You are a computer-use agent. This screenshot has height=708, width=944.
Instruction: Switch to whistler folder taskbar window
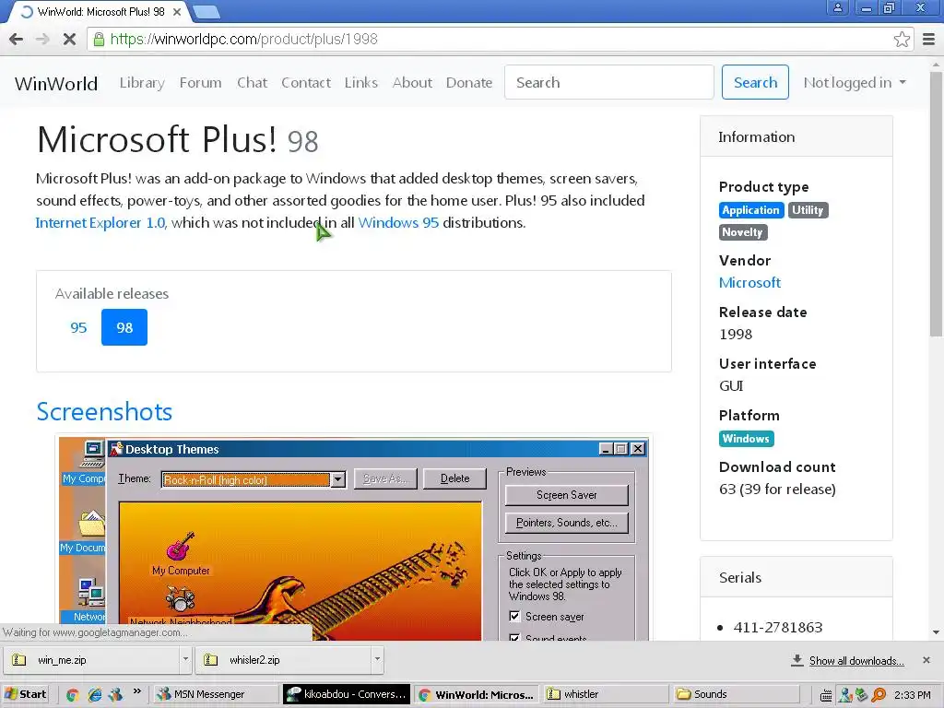tap(605, 695)
